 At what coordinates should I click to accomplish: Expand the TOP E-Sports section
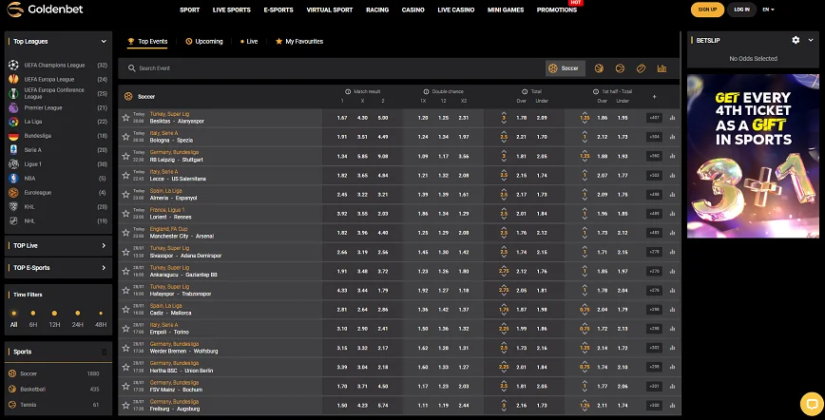[x=104, y=268]
